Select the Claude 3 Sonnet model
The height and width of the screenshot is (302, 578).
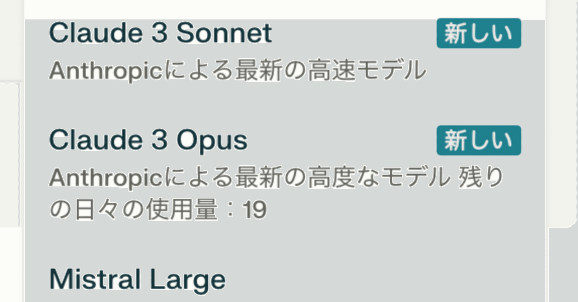pyautogui.click(x=160, y=33)
